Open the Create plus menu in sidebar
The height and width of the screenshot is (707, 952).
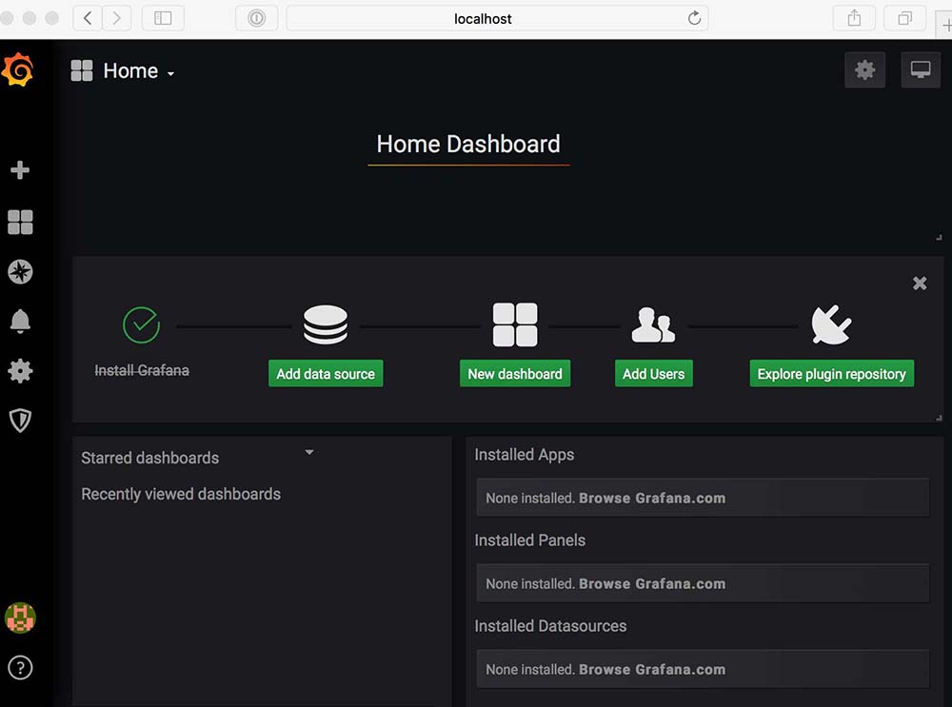tap(20, 170)
